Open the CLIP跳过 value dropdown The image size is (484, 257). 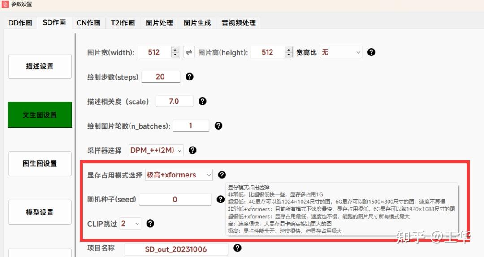[x=130, y=223]
